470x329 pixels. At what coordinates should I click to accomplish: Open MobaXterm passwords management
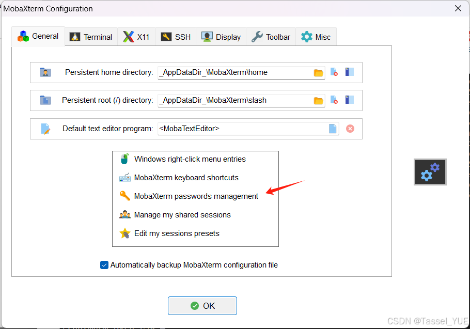tap(196, 196)
